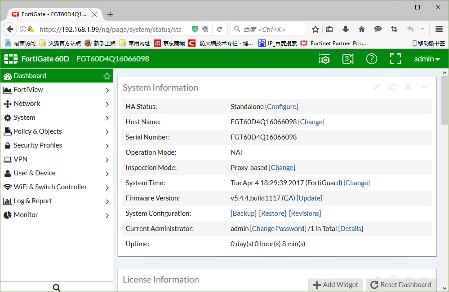Image resolution: width=449 pixels, height=292 pixels.
Task: Click the scrollbar down arrow
Action: click(445, 288)
